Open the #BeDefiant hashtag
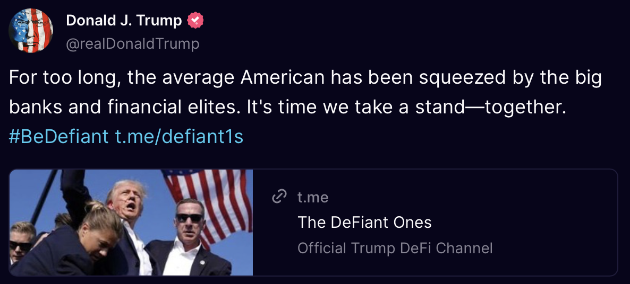The image size is (630, 284). click(x=58, y=137)
